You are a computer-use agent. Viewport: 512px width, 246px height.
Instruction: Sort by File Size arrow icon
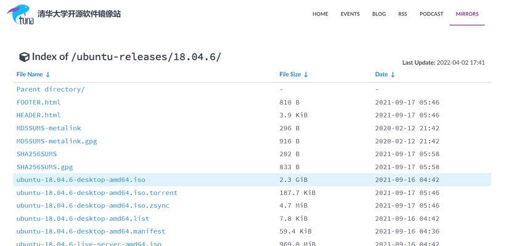(306, 74)
